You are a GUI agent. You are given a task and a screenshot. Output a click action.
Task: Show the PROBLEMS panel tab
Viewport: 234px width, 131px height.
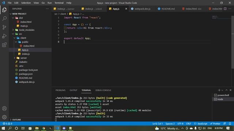(60, 90)
